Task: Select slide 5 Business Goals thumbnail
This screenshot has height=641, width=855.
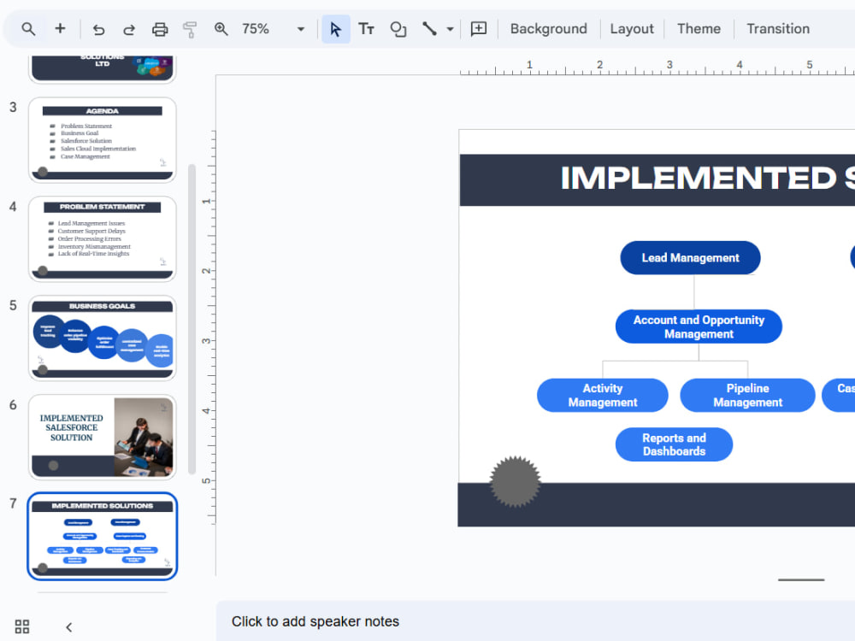Action: 103,338
